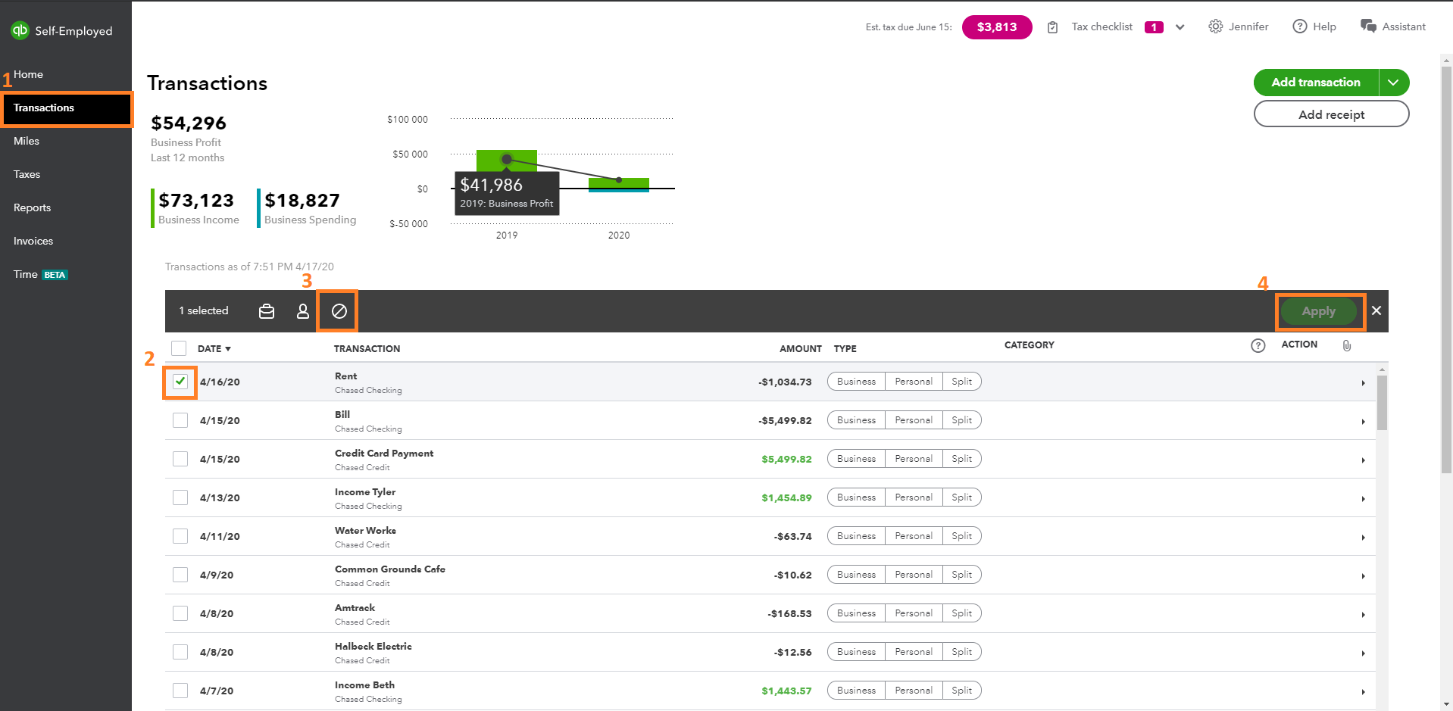Viewport: 1453px width, 711px height.
Task: Expand the Rent row action arrow
Action: point(1363,383)
